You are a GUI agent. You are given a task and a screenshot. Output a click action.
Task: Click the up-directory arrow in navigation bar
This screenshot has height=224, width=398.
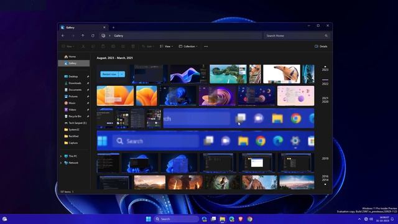[x=83, y=36]
